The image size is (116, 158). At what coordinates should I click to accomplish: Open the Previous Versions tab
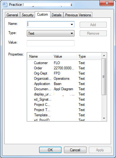click(x=78, y=15)
